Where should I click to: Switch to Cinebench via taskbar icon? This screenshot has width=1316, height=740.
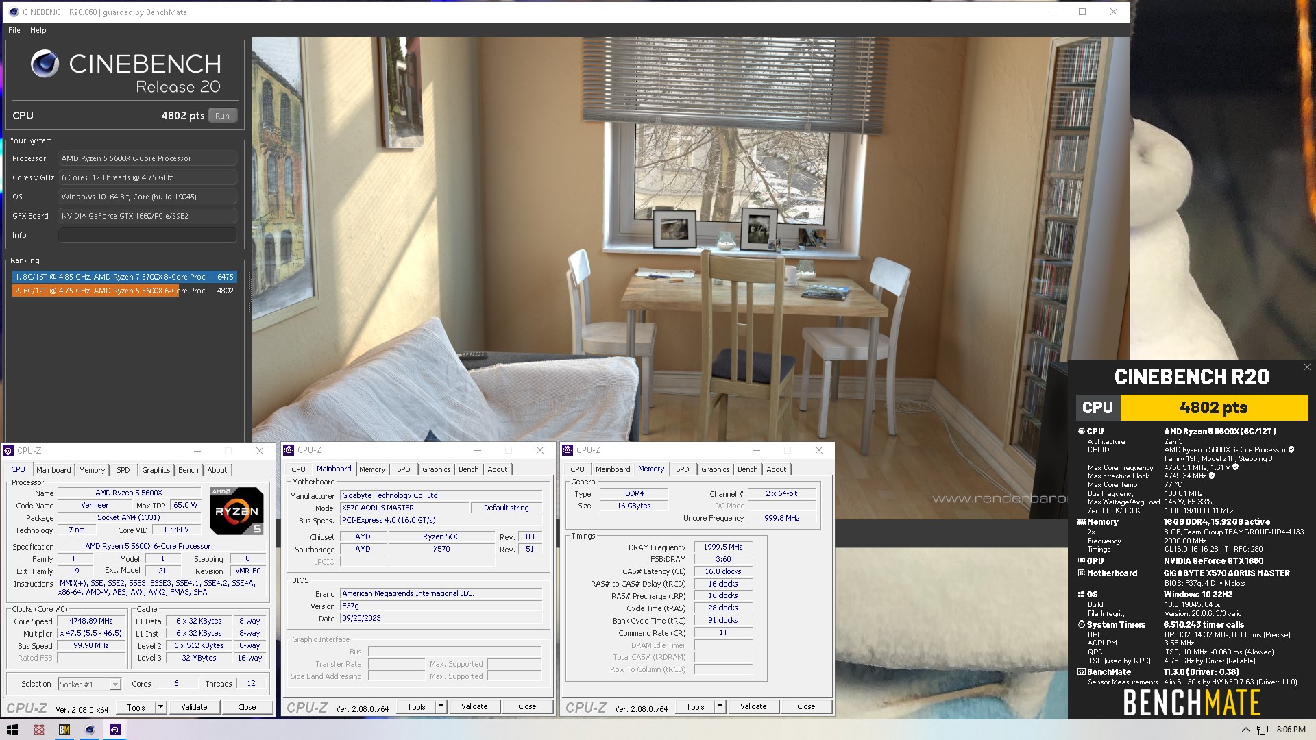pyautogui.click(x=90, y=730)
